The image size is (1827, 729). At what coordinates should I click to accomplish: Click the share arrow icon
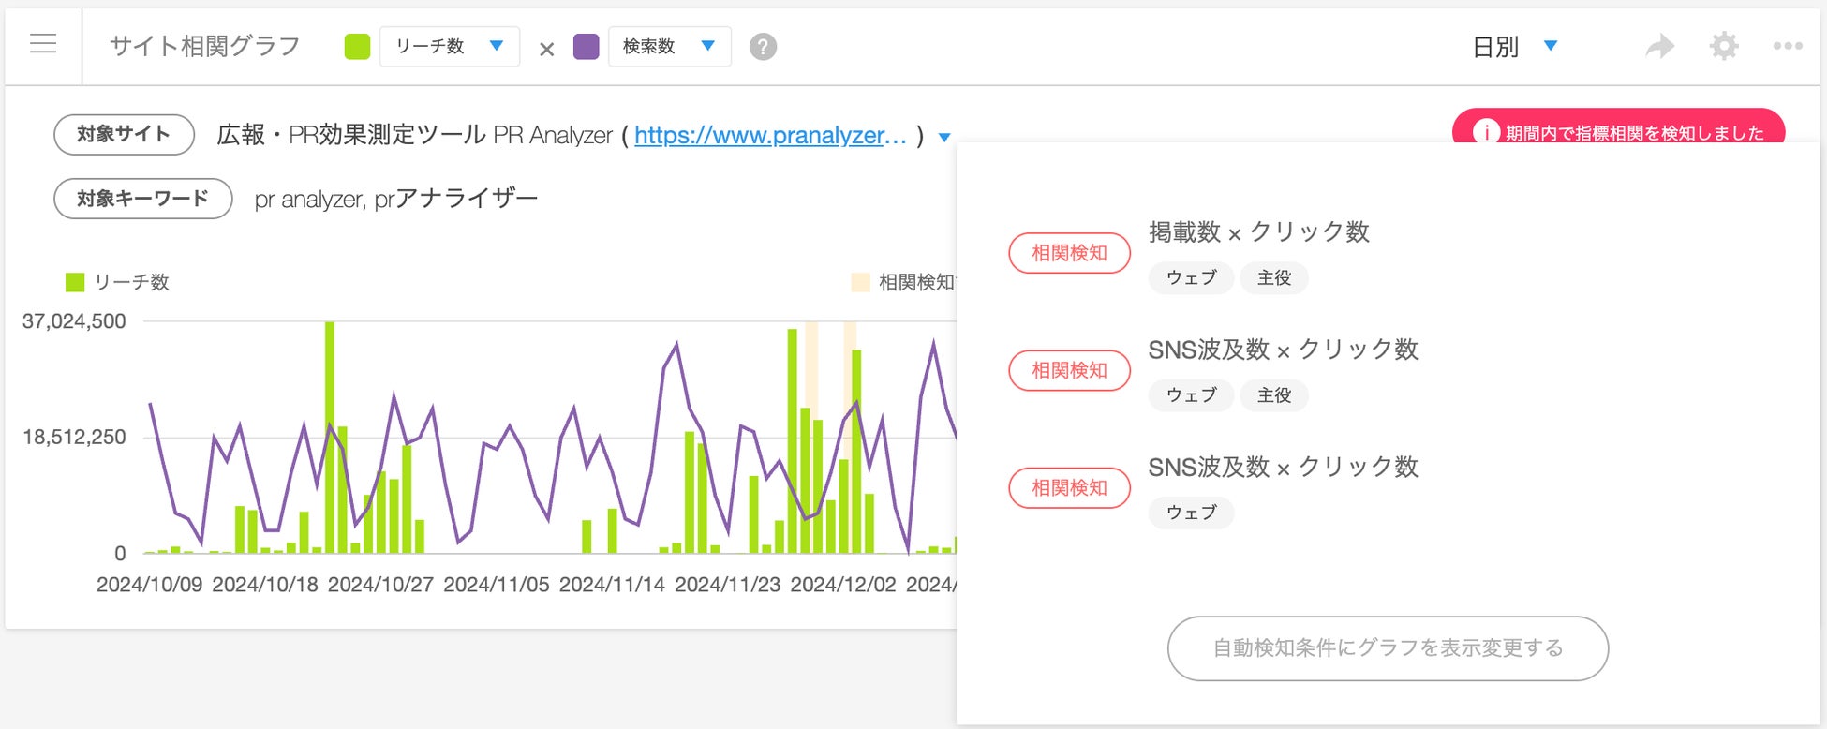click(1659, 46)
